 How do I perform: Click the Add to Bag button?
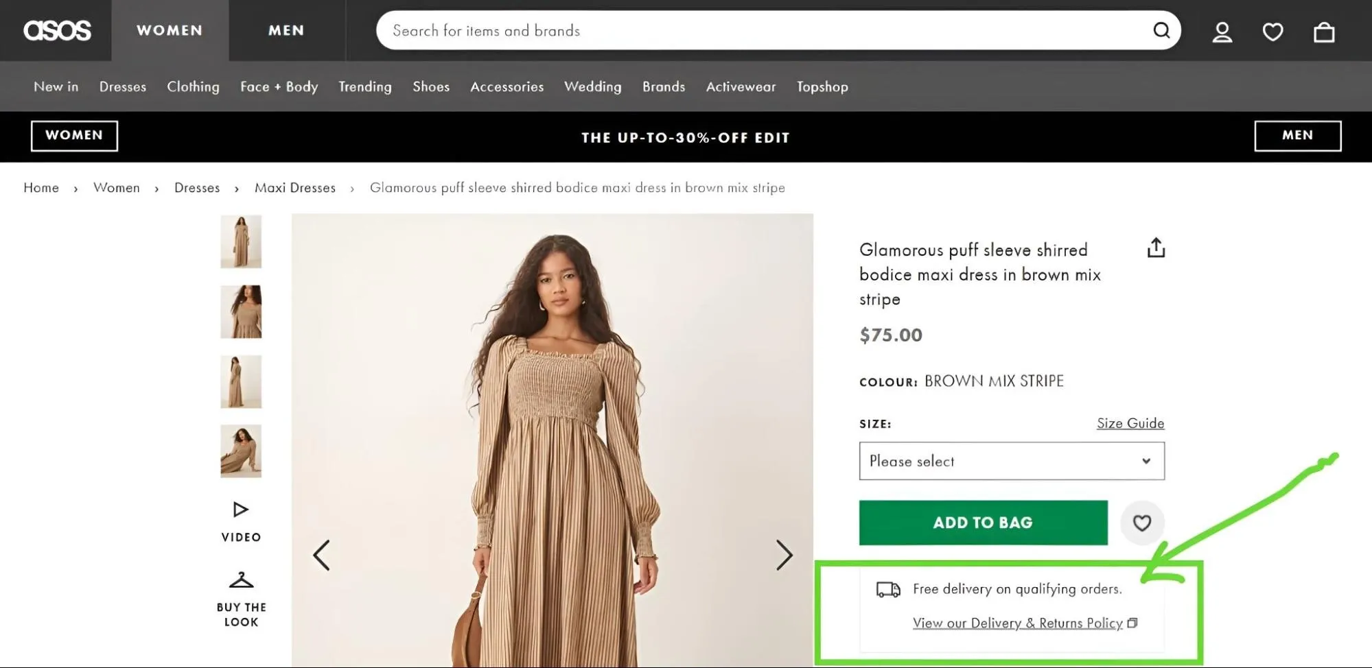click(x=983, y=523)
